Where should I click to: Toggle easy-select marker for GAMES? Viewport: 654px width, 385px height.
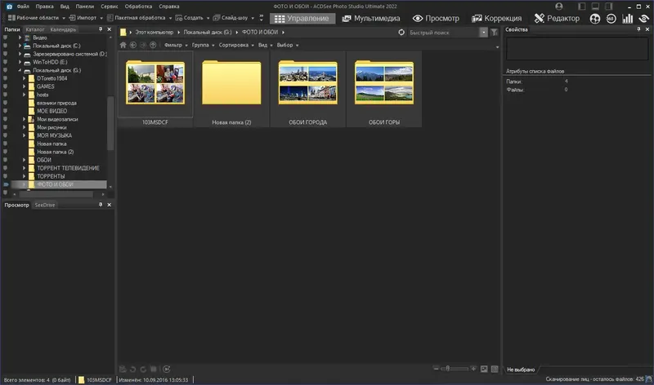click(5, 86)
